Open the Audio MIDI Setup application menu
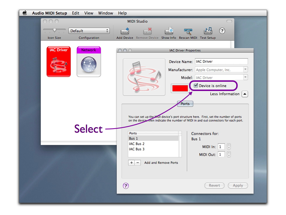 tap(49, 13)
